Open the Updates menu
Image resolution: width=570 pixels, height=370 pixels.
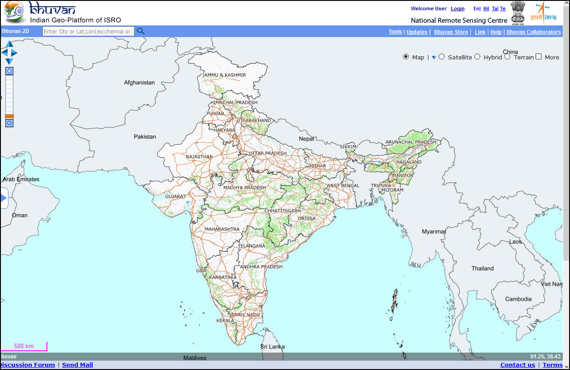[417, 32]
